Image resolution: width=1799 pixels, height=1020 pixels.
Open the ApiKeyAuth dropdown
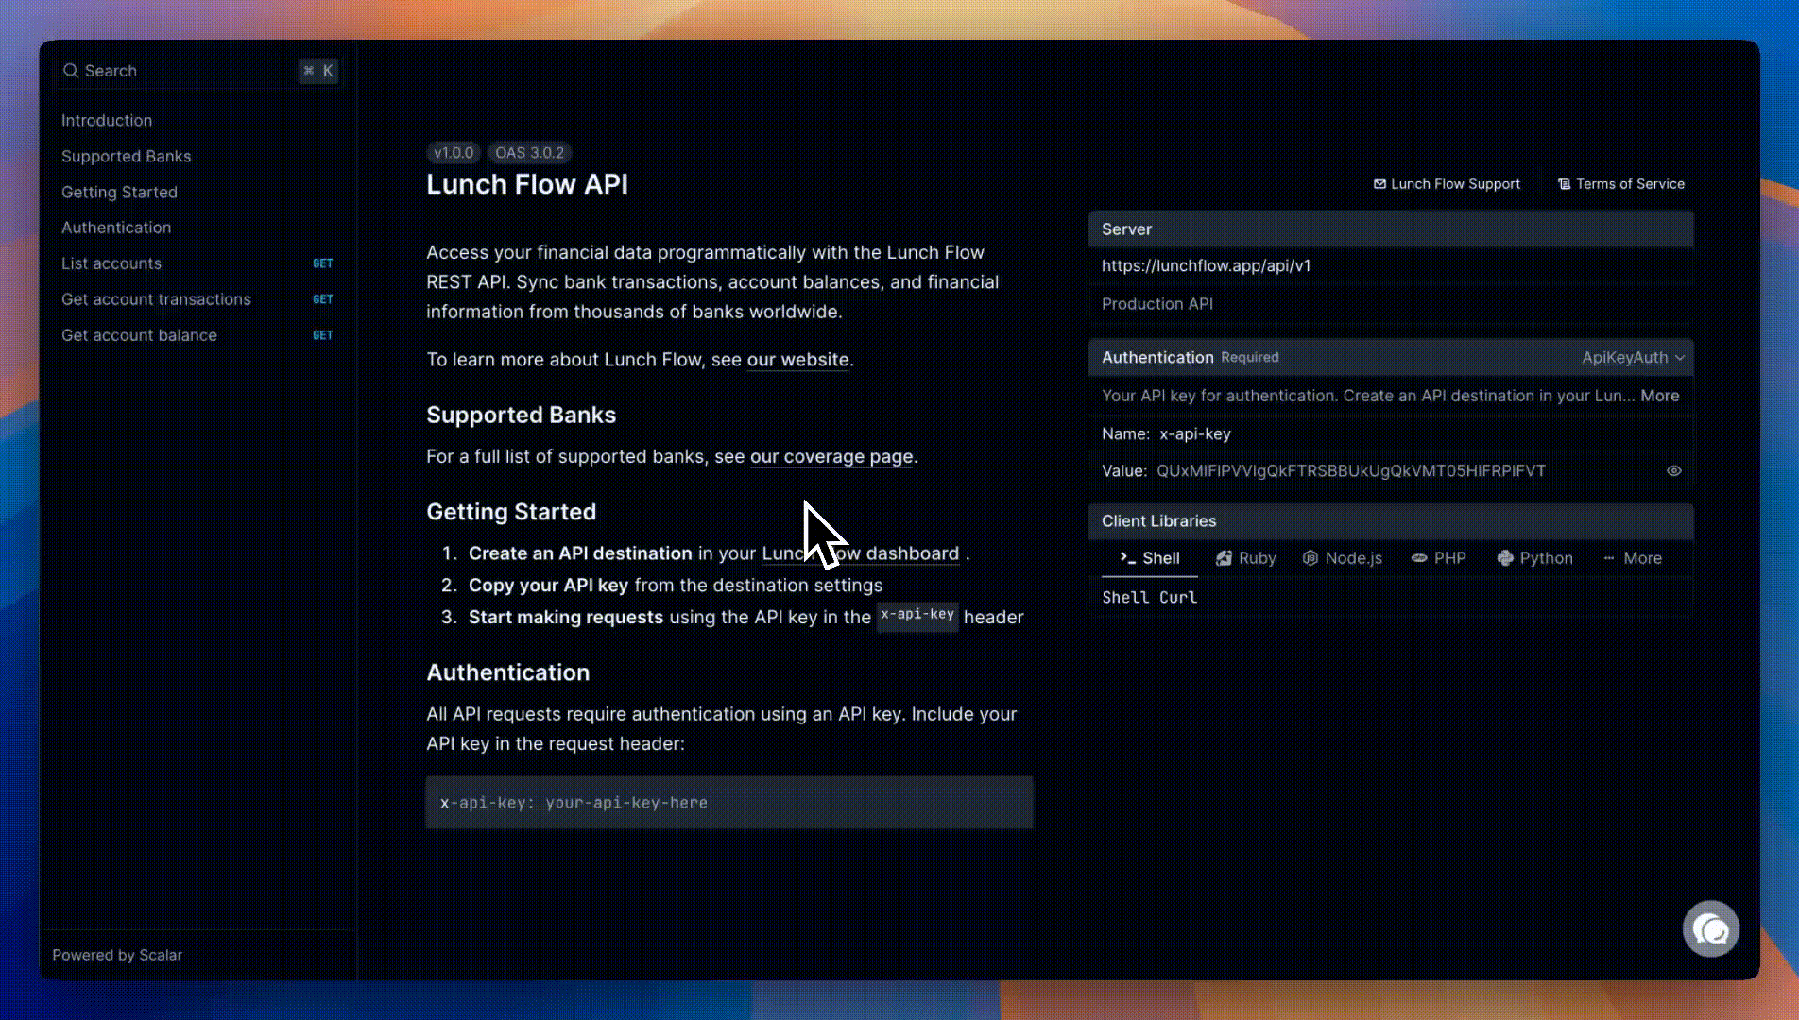pyautogui.click(x=1632, y=358)
